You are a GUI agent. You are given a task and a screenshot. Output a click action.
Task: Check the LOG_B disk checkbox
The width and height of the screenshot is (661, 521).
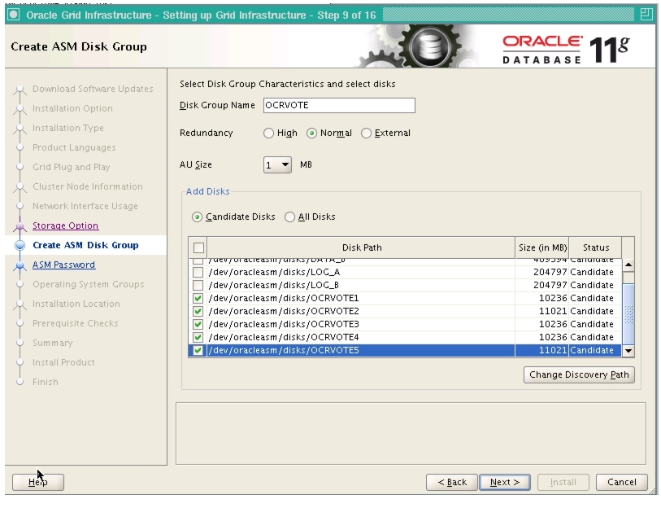click(198, 286)
